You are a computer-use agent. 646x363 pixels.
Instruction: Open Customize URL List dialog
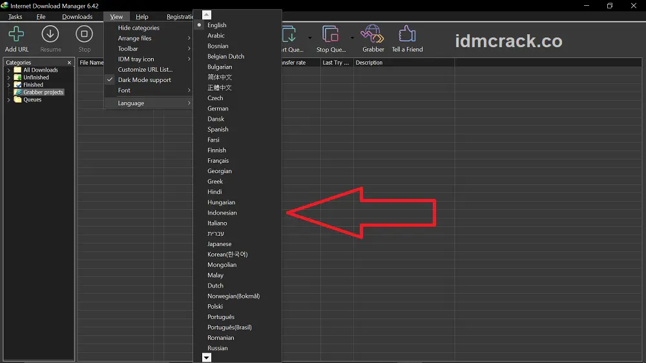149,70
